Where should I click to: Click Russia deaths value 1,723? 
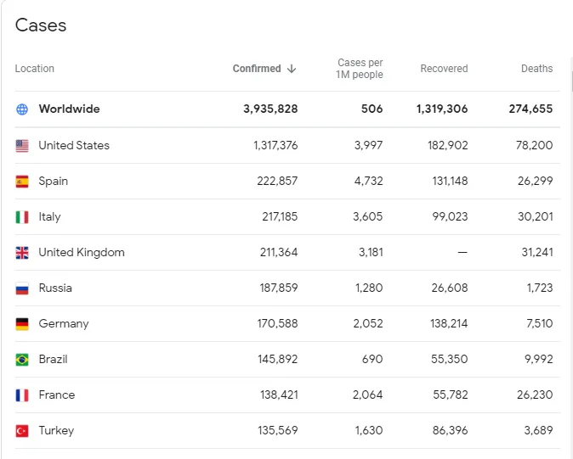coord(540,288)
